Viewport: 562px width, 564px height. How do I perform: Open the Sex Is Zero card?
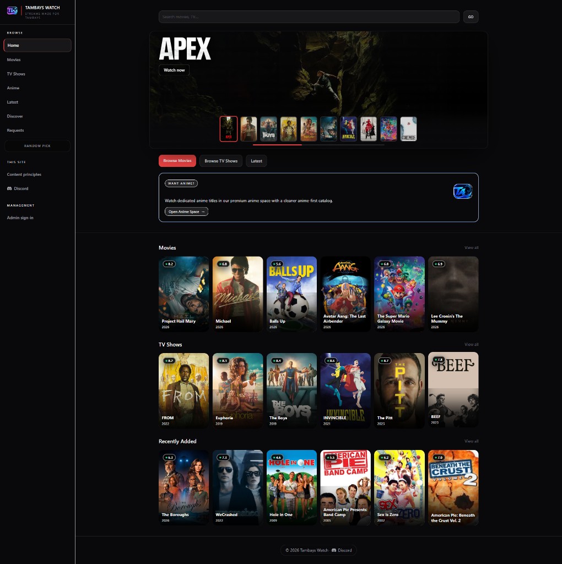399,487
